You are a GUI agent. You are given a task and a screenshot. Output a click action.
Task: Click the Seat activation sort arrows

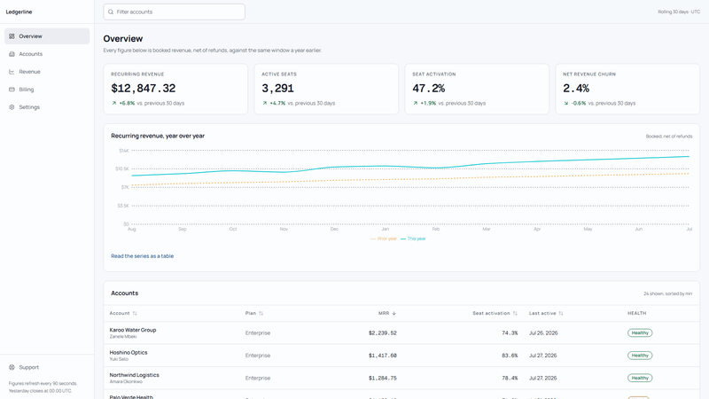point(515,313)
